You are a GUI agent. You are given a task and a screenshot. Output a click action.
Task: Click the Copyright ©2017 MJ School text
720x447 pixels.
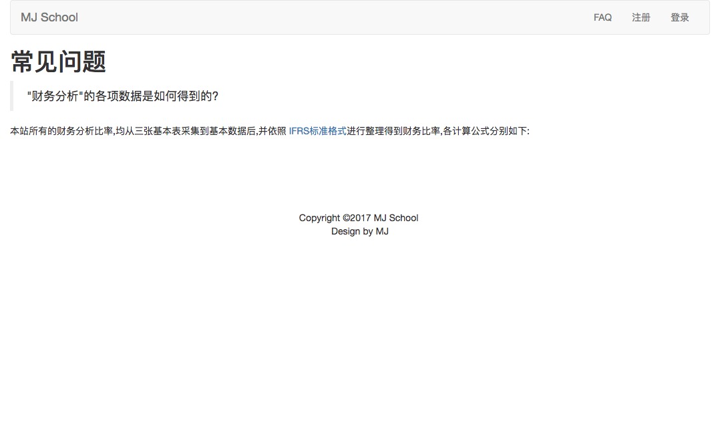click(359, 218)
